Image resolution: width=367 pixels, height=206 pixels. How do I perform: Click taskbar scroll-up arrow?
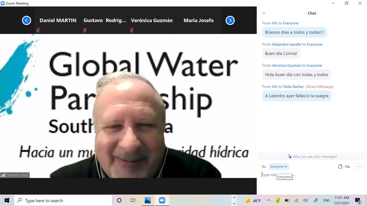click(234, 198)
